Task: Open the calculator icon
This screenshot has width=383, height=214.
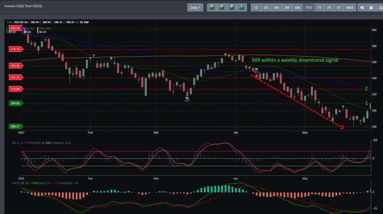Action: (x=371, y=8)
